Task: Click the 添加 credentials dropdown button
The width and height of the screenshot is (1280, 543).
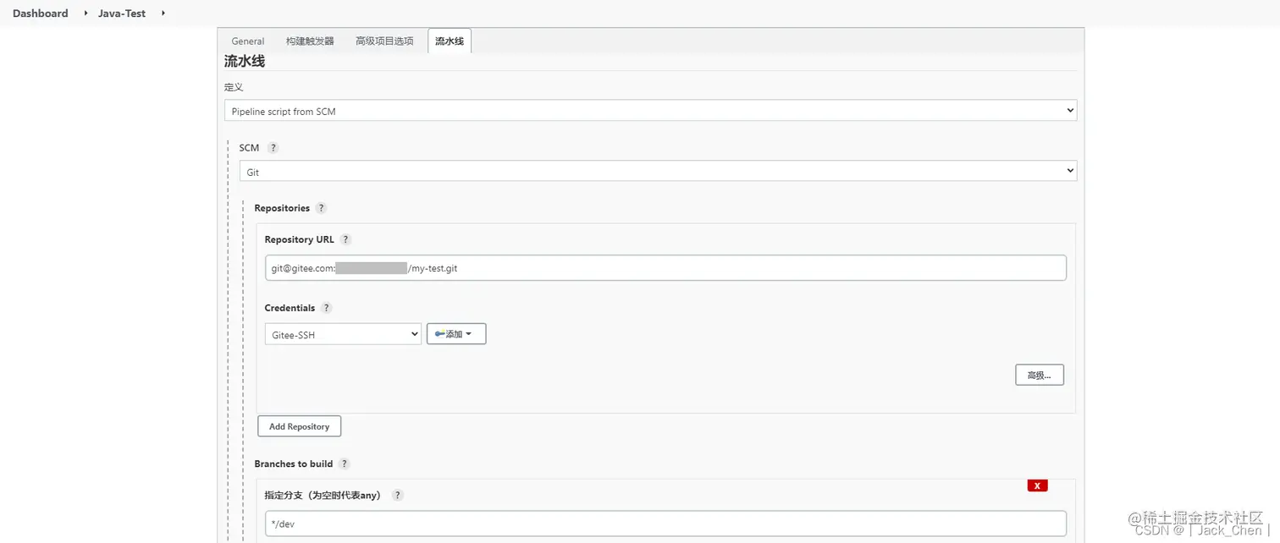Action: [x=456, y=334]
